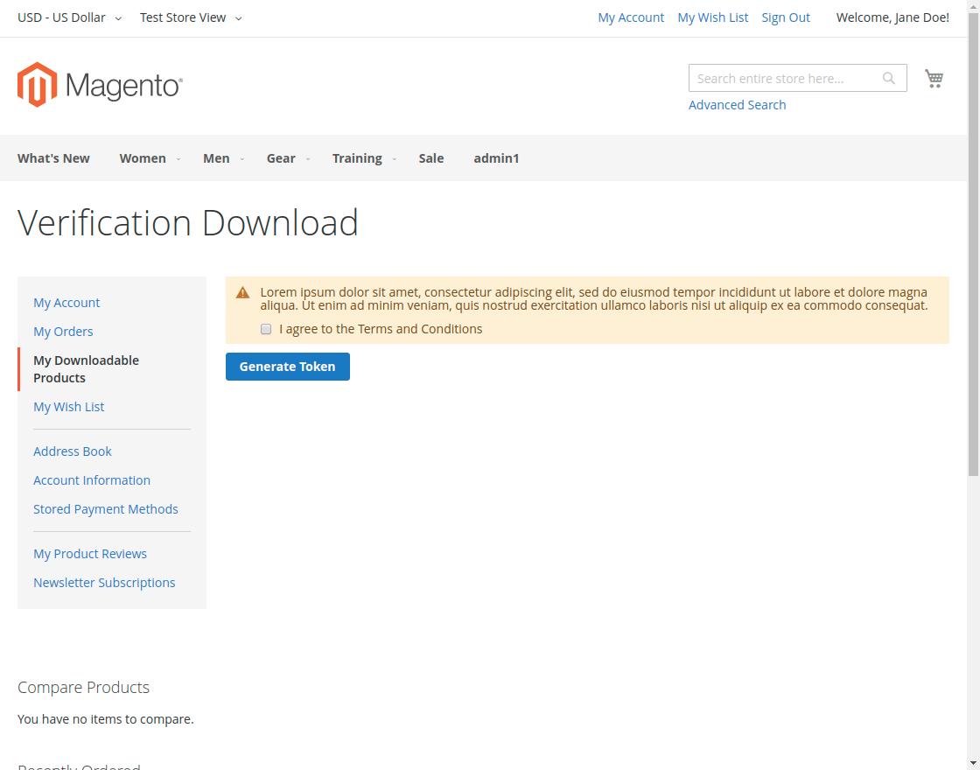Click the Compare Products heading
Screen dimensions: 980x770
(84, 688)
